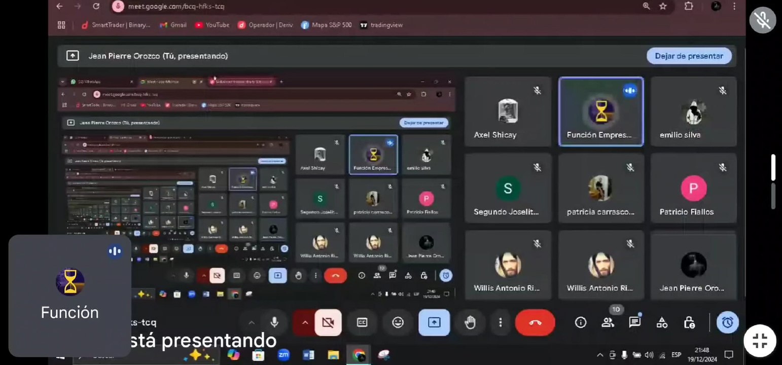Show hidden system tray icons chevron
782x365 pixels.
pos(600,355)
